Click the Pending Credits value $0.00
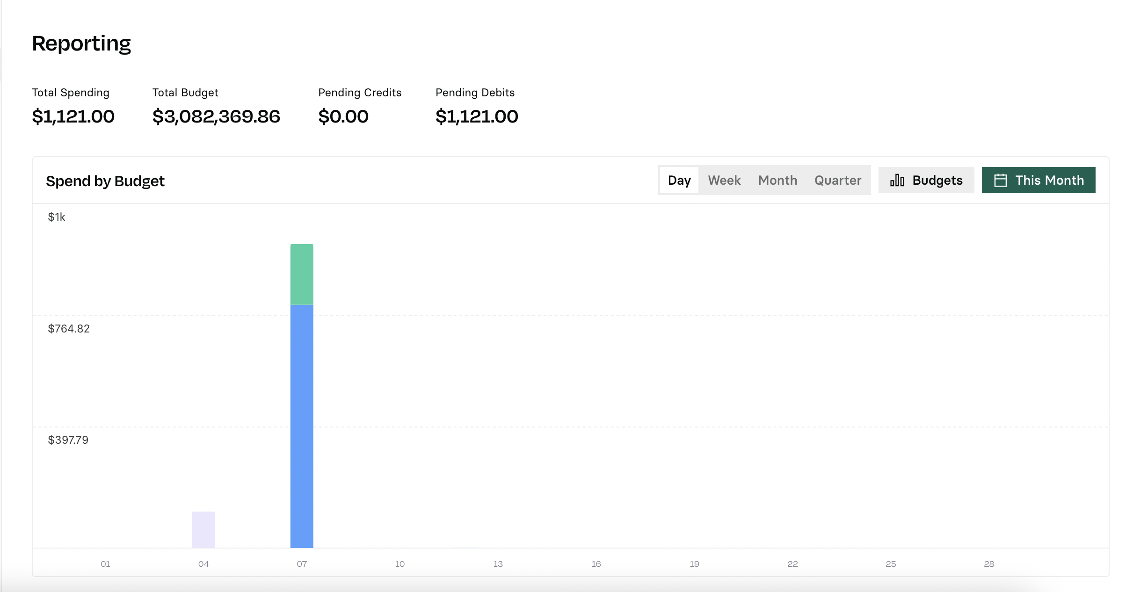Screen dimensions: 1133x592 click(343, 116)
